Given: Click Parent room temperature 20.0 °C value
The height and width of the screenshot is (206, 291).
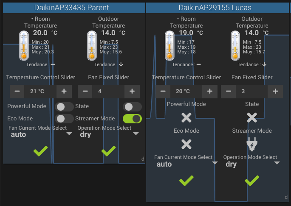Looking at the screenshot, I should [x=45, y=33].
